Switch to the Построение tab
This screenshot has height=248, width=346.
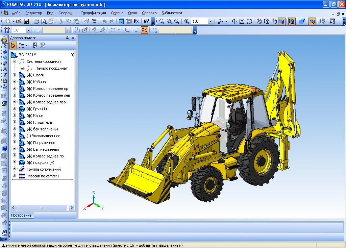[21, 215]
